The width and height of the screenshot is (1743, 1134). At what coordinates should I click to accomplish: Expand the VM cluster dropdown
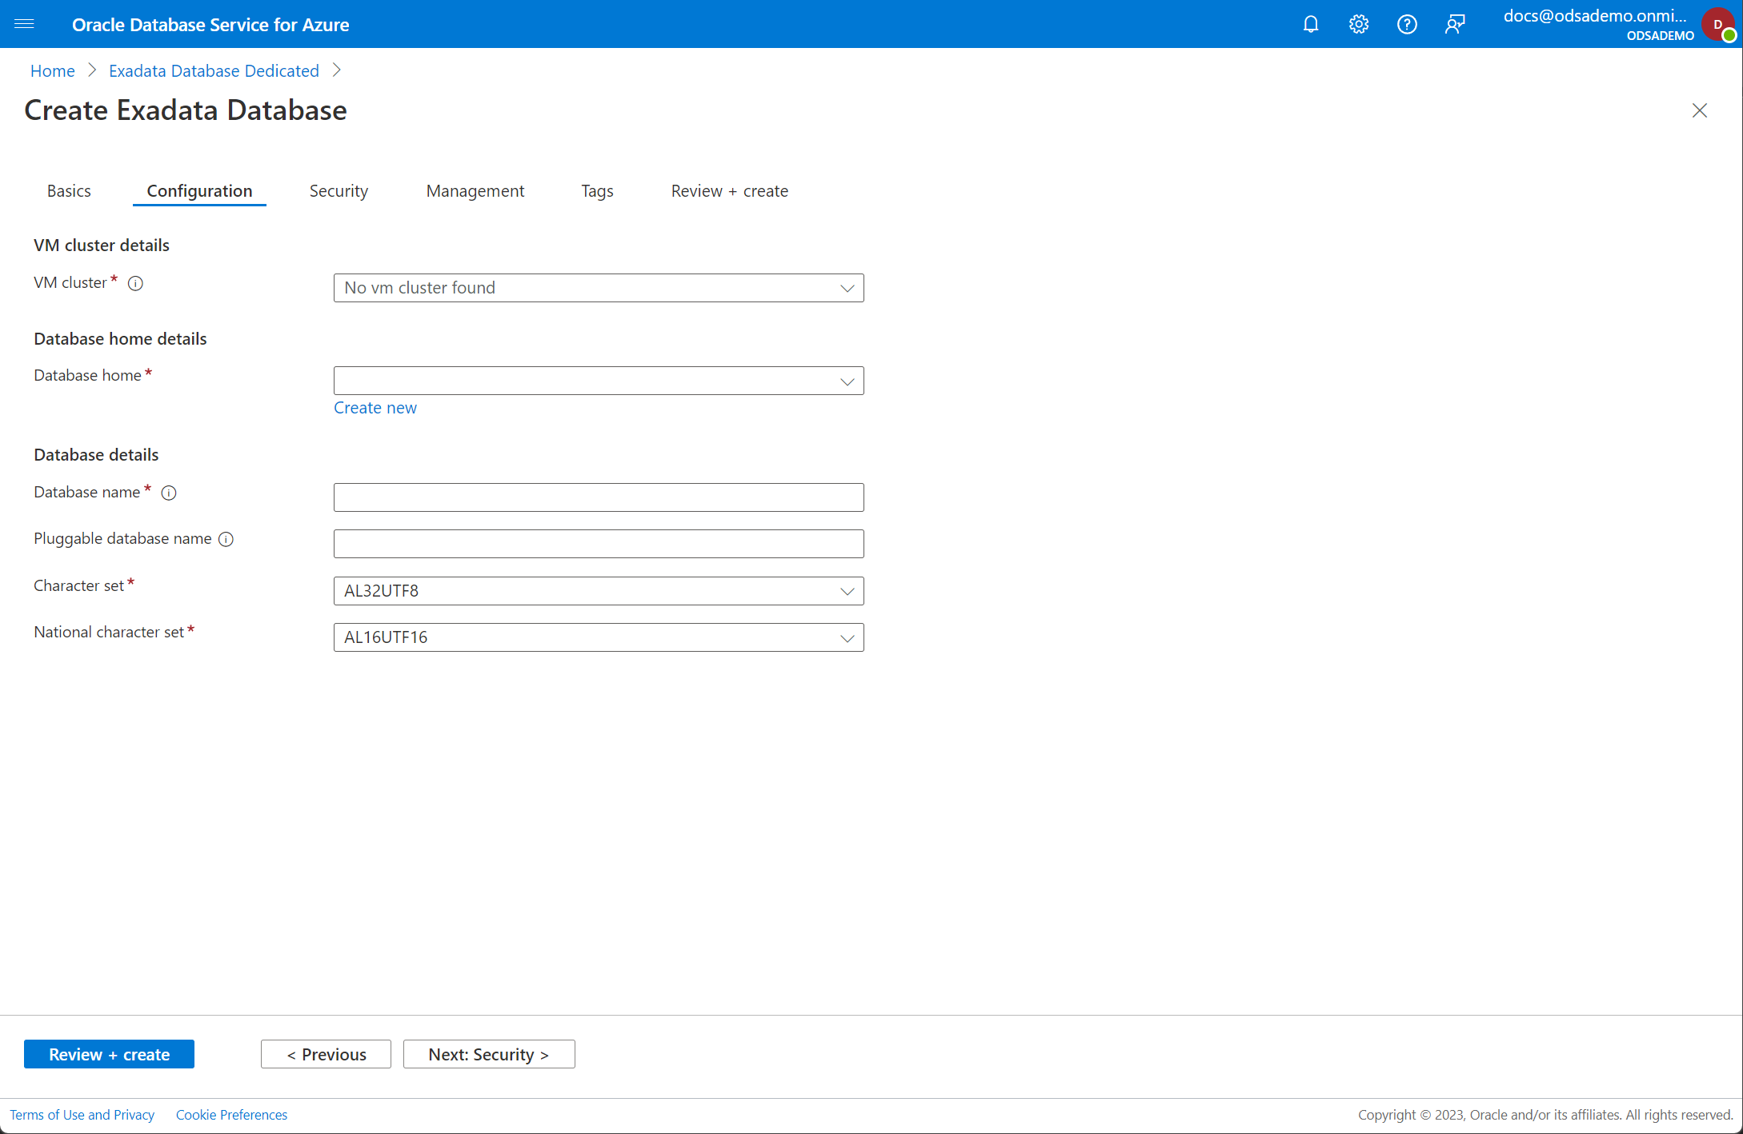click(598, 288)
